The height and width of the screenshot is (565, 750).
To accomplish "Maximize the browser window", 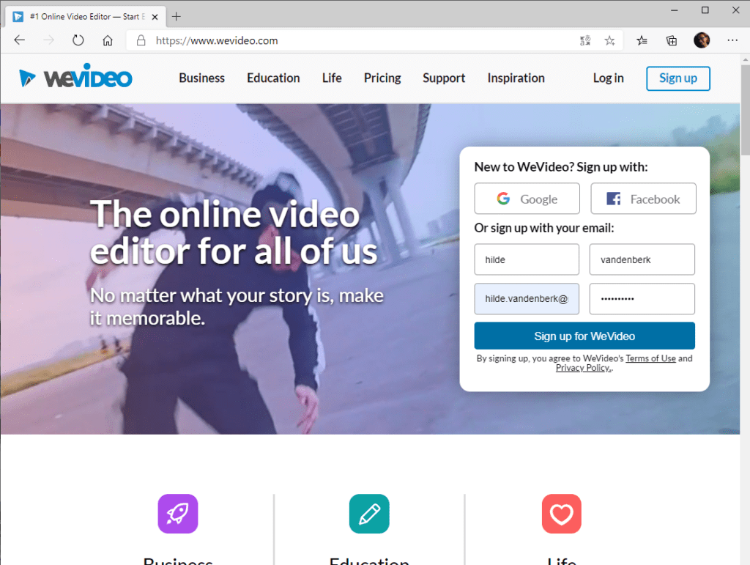I will pyautogui.click(x=705, y=10).
